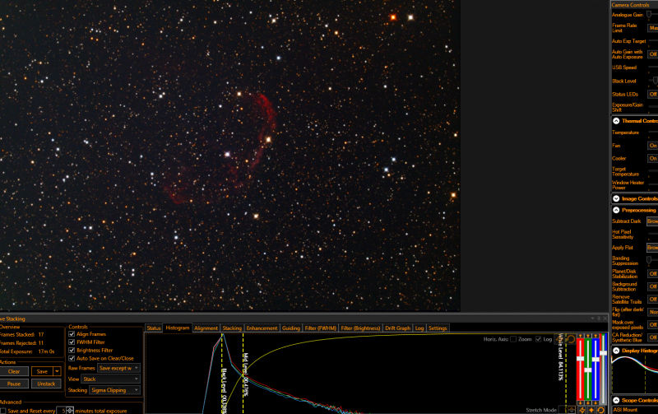
Task: Click the lightning auto color balance icon
Action: [582, 410]
